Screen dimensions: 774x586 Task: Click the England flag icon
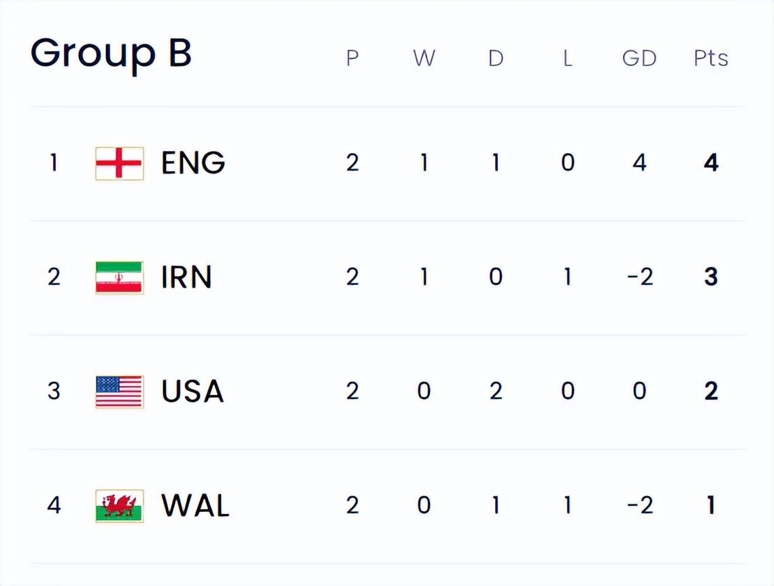pyautogui.click(x=120, y=163)
